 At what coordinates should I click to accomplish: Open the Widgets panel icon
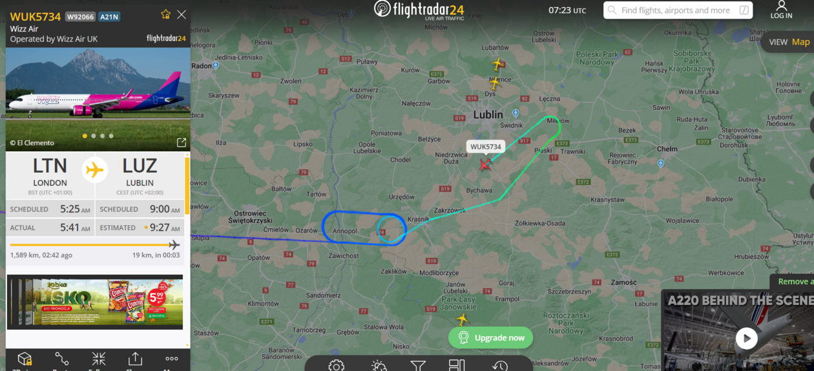(457, 366)
